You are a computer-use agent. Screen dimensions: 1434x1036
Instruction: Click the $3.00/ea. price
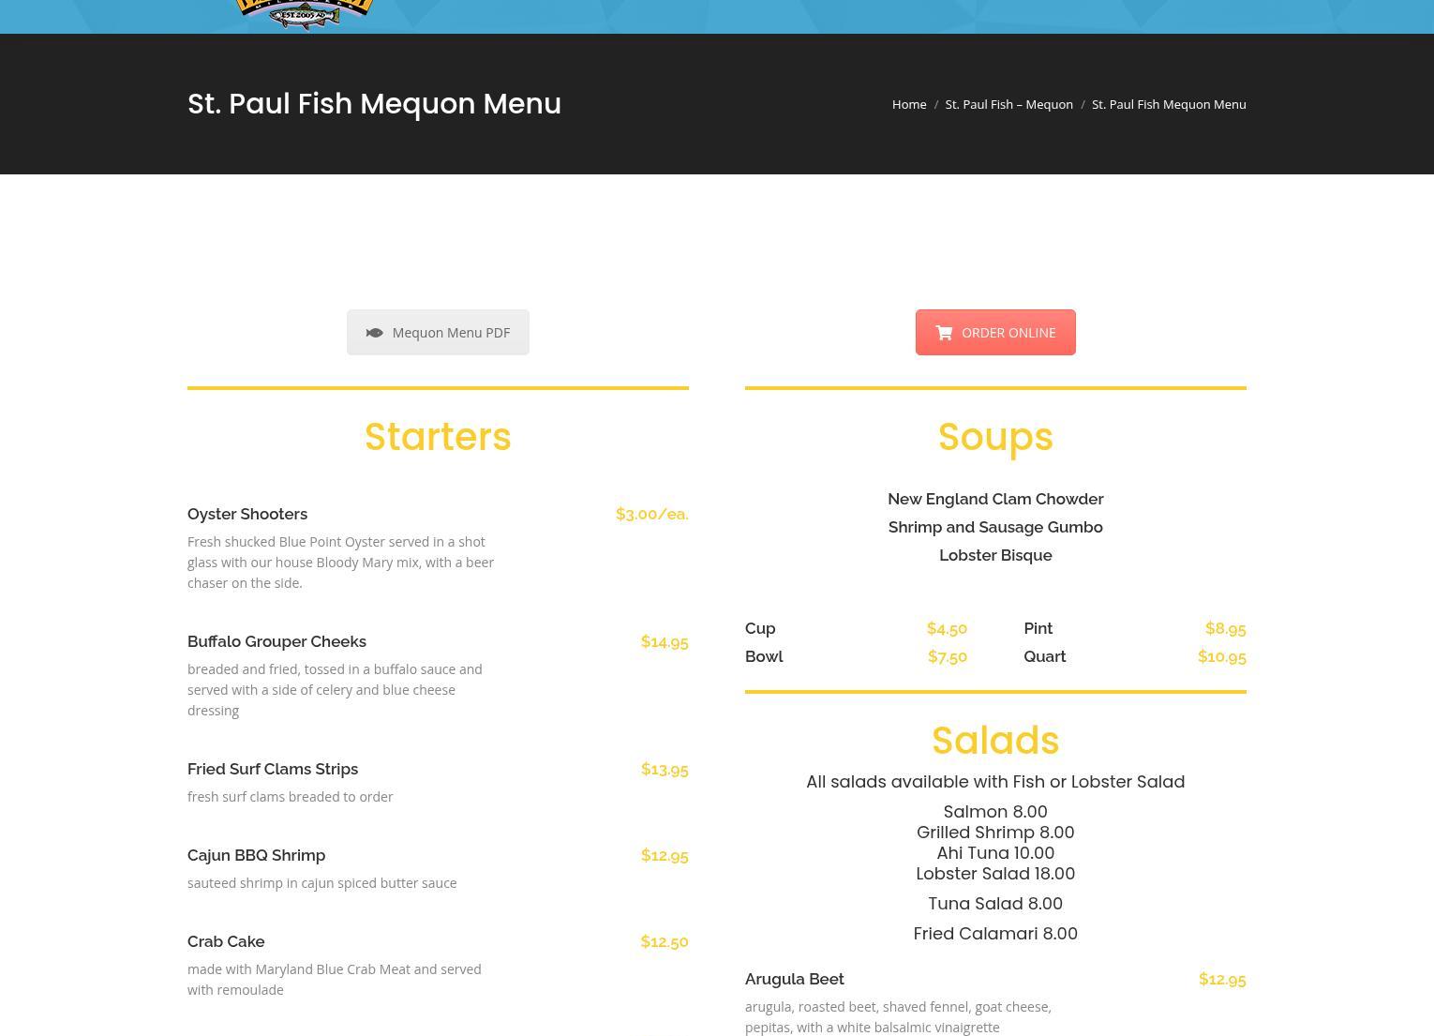coord(652,514)
